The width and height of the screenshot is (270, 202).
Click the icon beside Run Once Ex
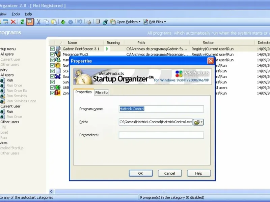point(3,91)
